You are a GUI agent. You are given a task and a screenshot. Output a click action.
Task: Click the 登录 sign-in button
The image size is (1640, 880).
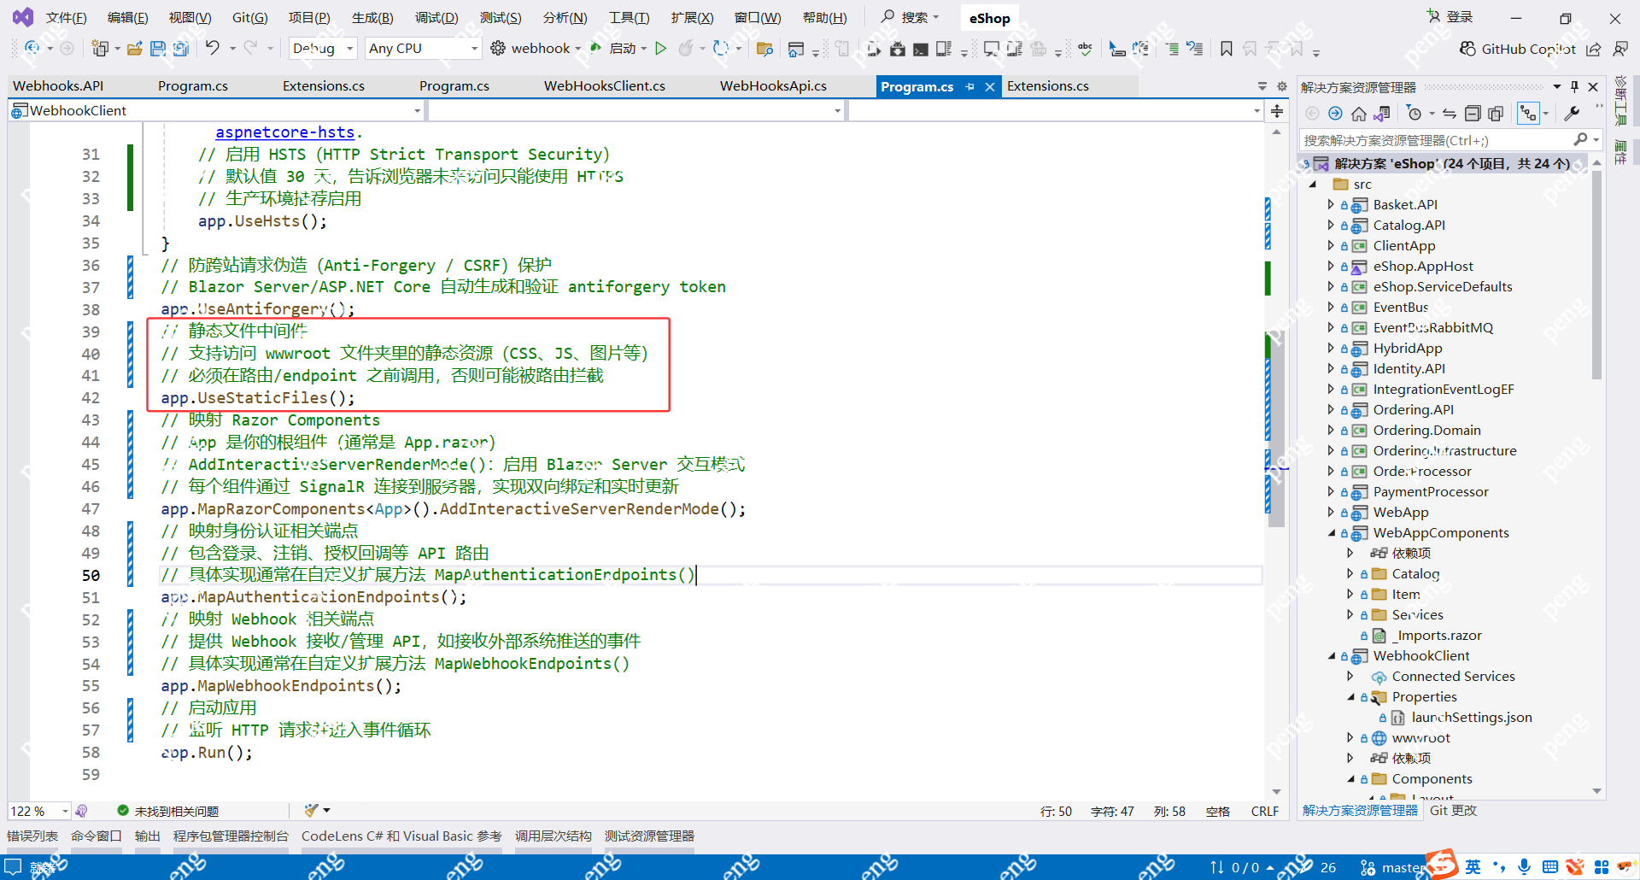click(x=1450, y=17)
